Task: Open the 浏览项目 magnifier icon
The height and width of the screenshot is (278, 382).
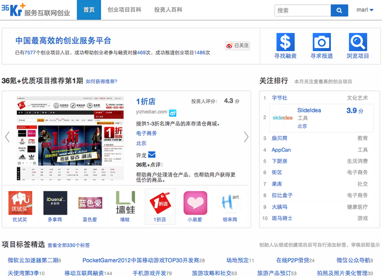Action: click(358, 42)
